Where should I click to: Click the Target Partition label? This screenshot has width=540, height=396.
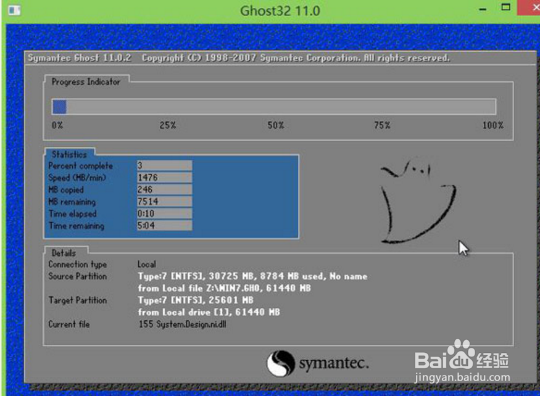pyautogui.click(x=78, y=300)
